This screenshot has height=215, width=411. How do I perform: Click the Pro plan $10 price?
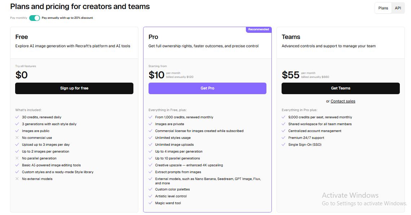pyautogui.click(x=156, y=75)
